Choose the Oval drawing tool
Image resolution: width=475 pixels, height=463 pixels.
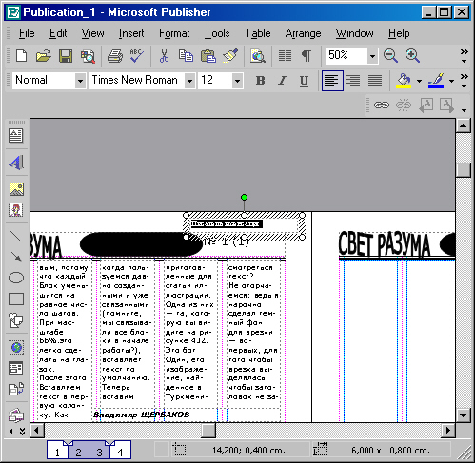tap(16, 278)
